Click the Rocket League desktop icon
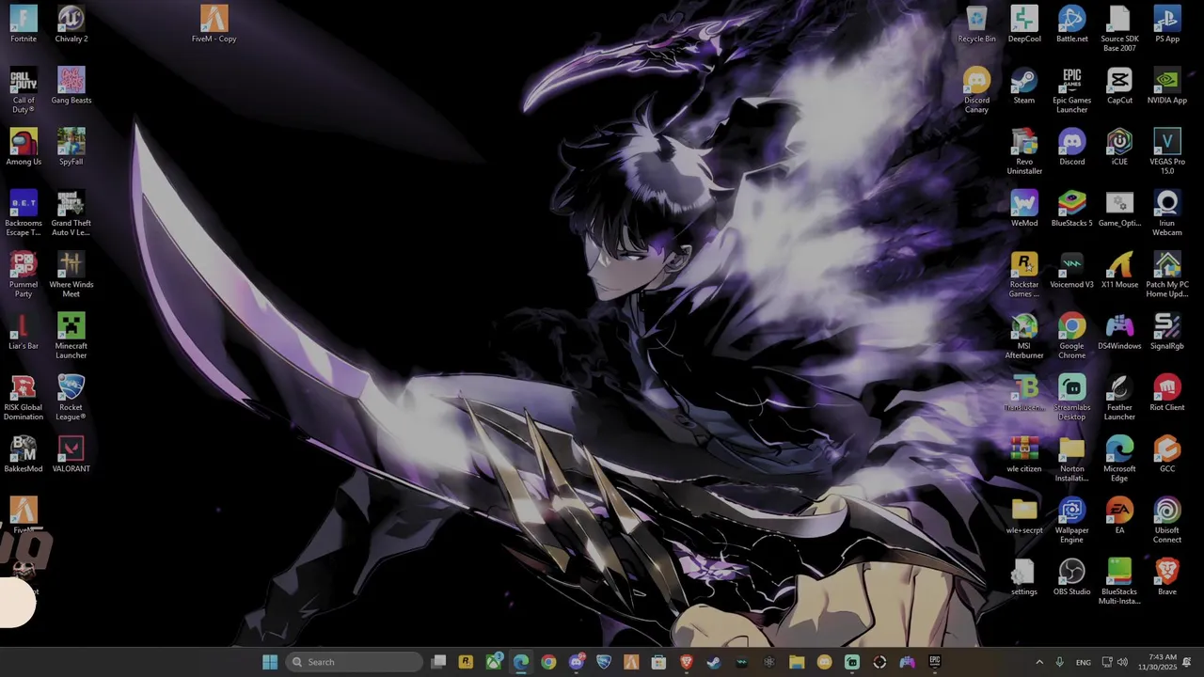This screenshot has height=677, width=1204. coord(71,398)
